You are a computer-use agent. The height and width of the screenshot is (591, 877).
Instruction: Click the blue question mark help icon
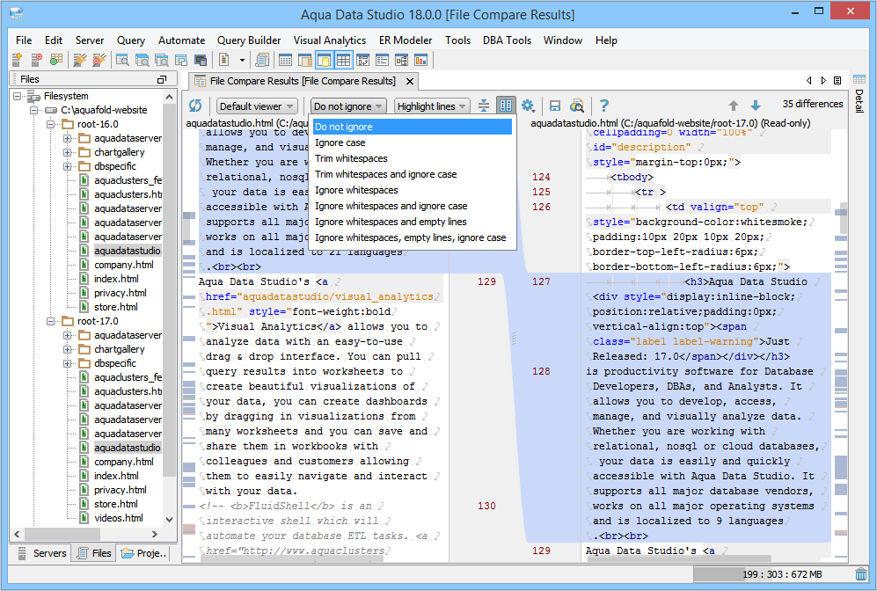(x=604, y=106)
